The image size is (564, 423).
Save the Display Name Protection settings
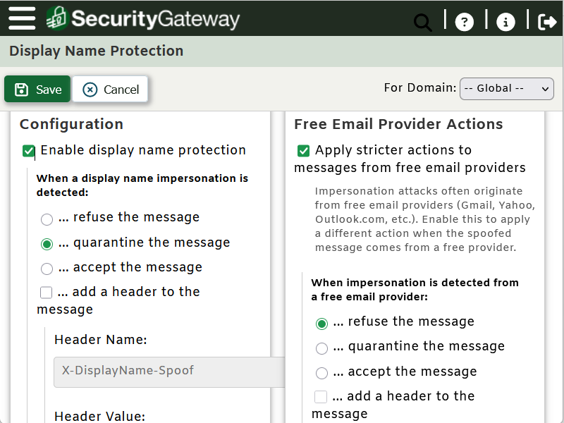coord(37,89)
